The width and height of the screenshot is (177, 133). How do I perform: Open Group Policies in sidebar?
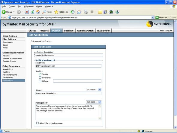coord(10,36)
